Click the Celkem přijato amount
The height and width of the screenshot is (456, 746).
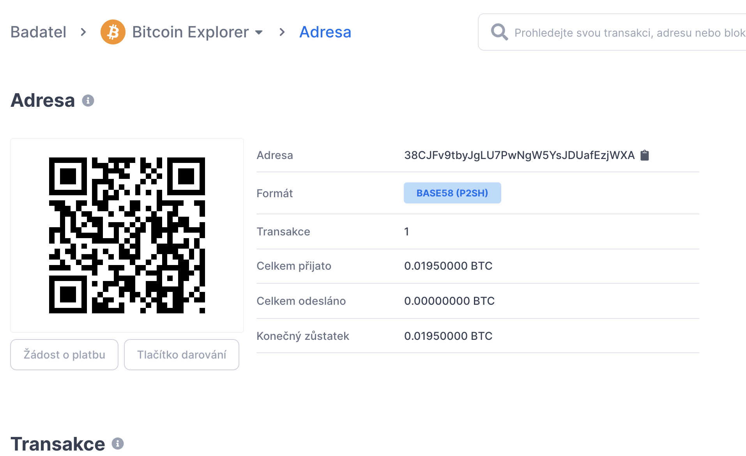tap(448, 266)
